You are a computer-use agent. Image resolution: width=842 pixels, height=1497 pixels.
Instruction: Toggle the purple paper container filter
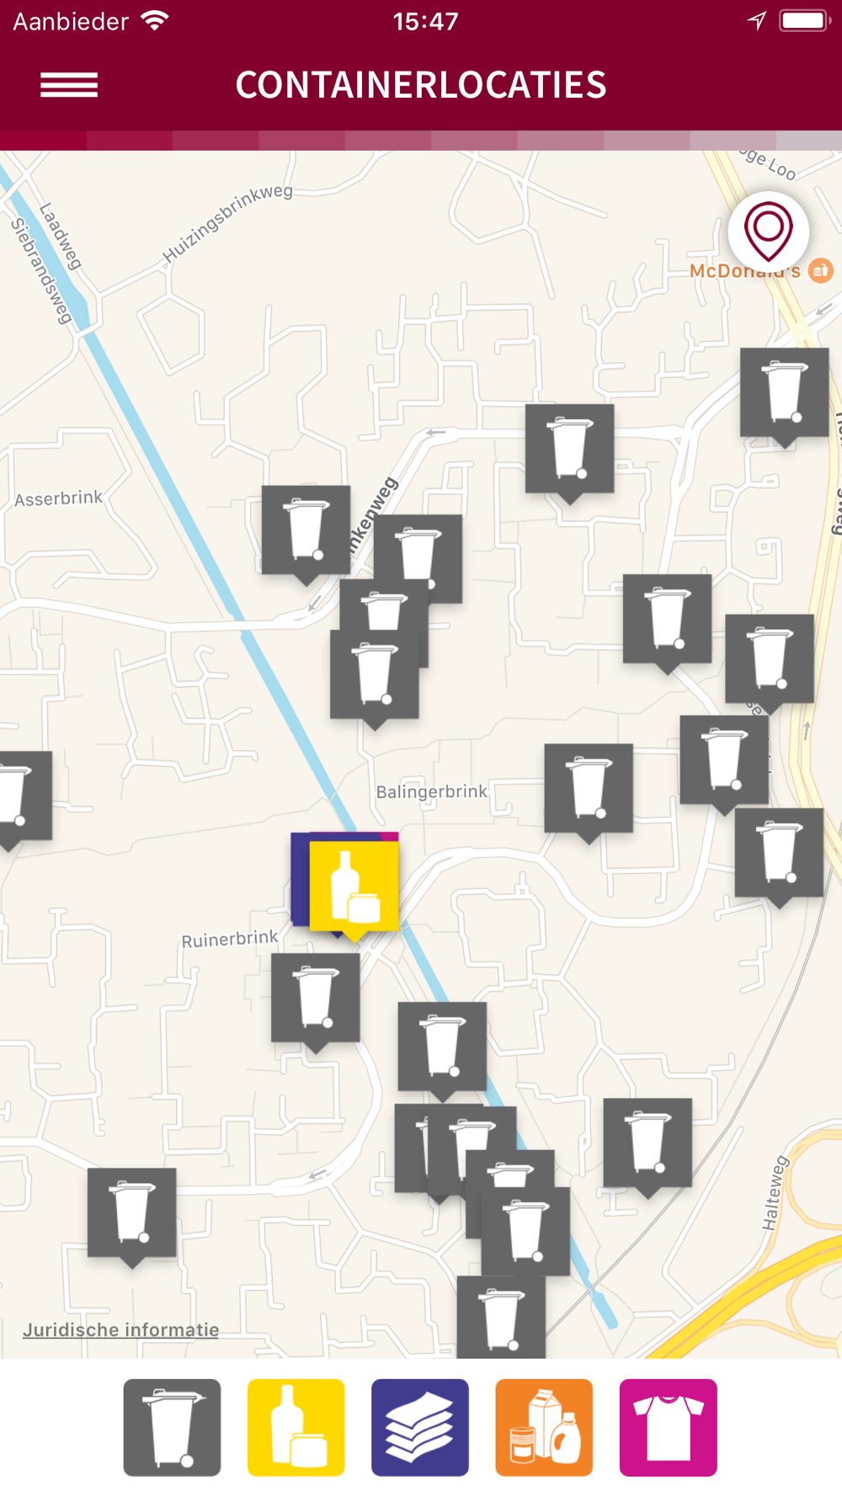pyautogui.click(x=420, y=1427)
